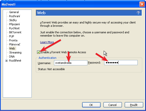Expand the Rozšířené tree node

click(6, 61)
